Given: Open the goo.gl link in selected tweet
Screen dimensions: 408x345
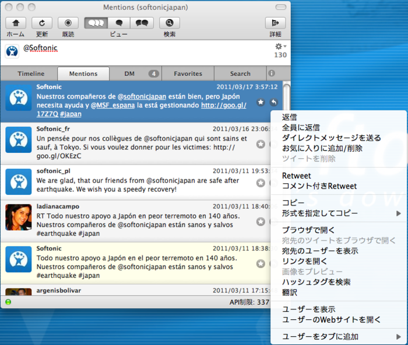Looking at the screenshot, I should [x=223, y=105].
